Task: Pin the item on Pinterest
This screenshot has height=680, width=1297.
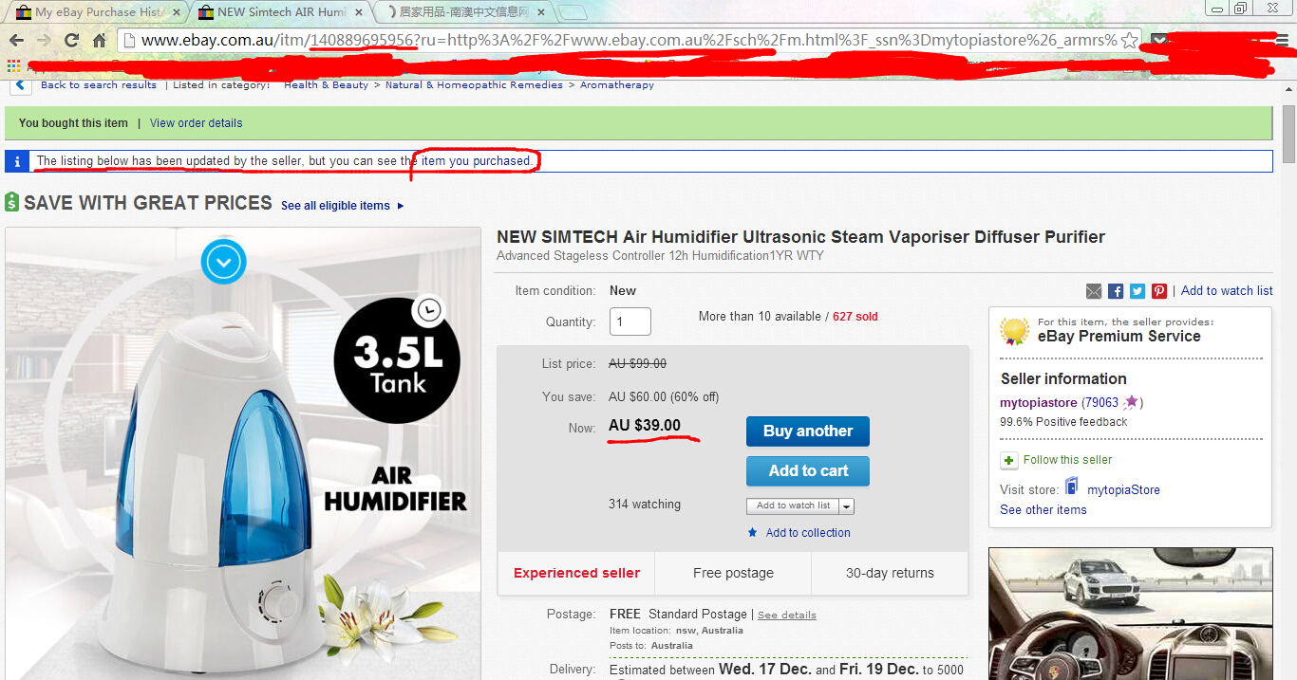Action: click(1159, 291)
